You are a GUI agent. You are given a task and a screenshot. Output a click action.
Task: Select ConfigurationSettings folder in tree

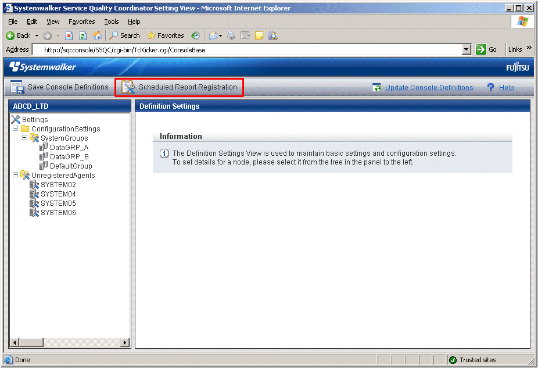coord(66,128)
